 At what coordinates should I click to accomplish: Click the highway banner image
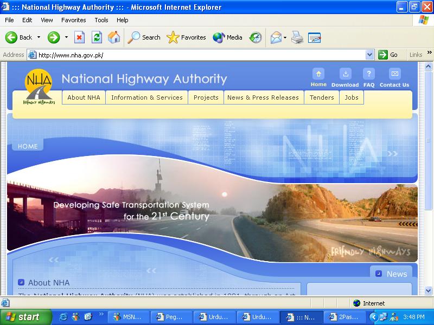(212, 208)
